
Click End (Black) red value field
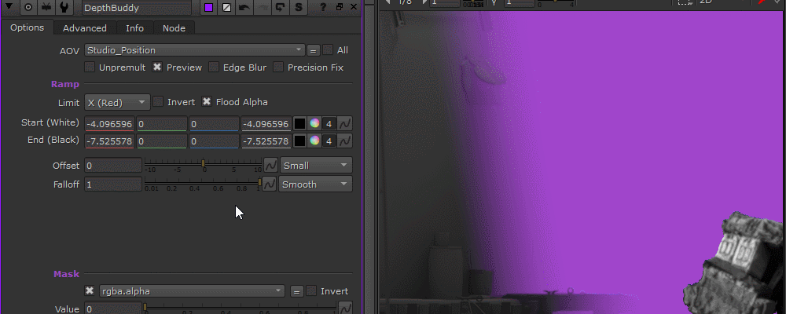point(109,141)
